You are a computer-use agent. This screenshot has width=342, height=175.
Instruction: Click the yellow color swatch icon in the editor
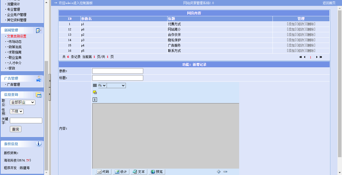click(95, 92)
